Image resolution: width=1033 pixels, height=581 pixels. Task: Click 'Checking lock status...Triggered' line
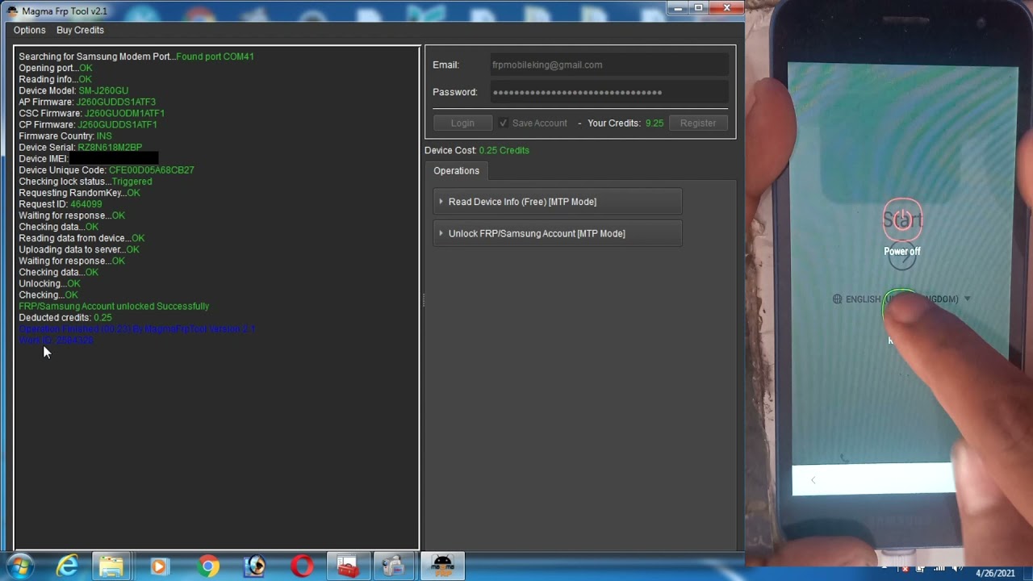pyautogui.click(x=86, y=181)
